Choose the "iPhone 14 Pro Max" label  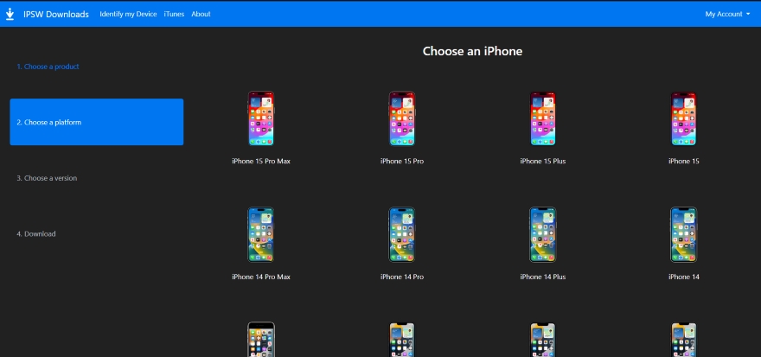coord(261,277)
